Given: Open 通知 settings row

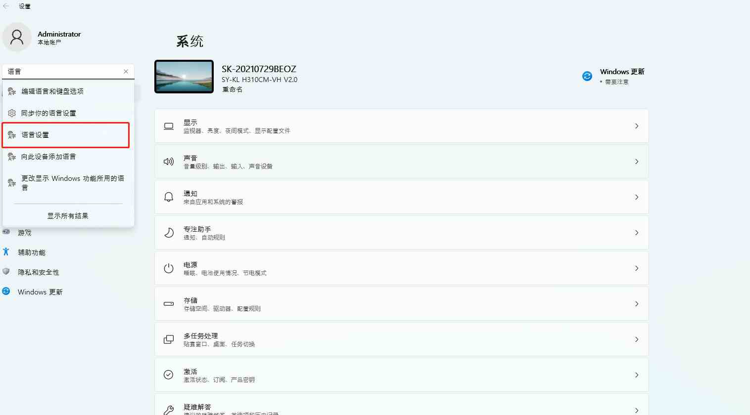Looking at the screenshot, I should click(401, 197).
